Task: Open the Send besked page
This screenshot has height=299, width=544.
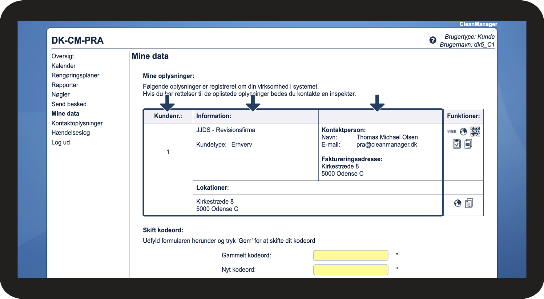Action: click(x=69, y=104)
